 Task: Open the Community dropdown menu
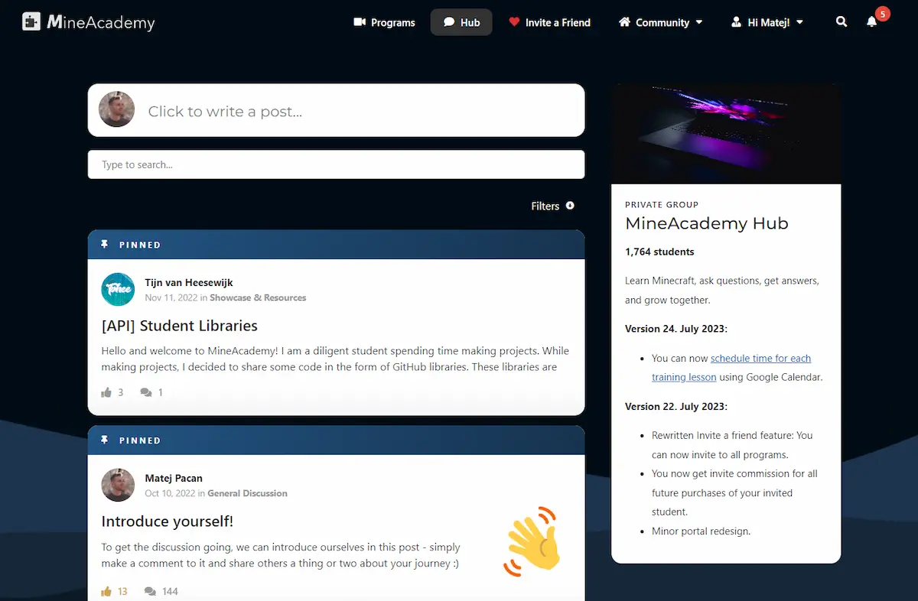pyautogui.click(x=660, y=22)
